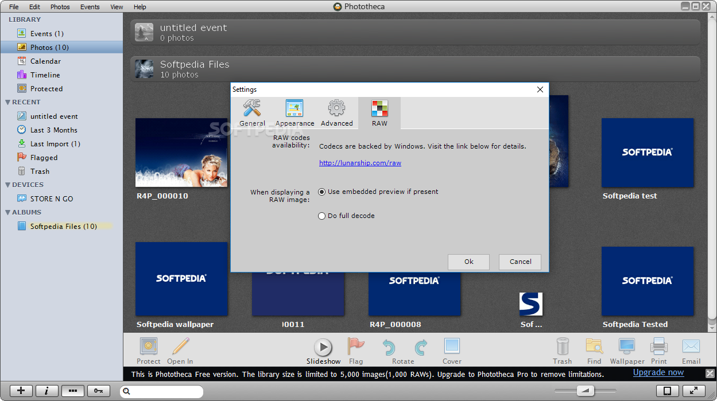Switch to Advanced settings tab
This screenshot has width=717, height=401.
336,113
